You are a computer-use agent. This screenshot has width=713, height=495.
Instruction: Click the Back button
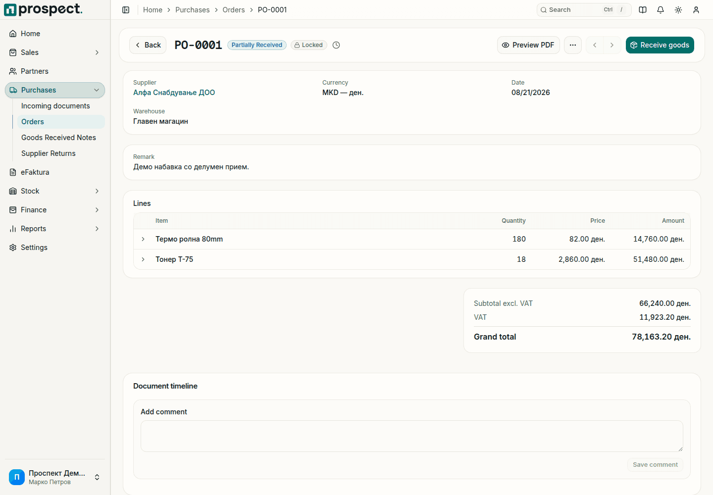point(148,45)
